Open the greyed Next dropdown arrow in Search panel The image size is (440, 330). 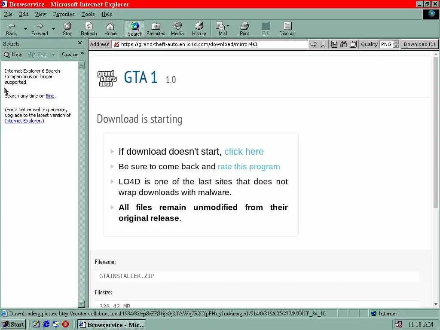53,55
